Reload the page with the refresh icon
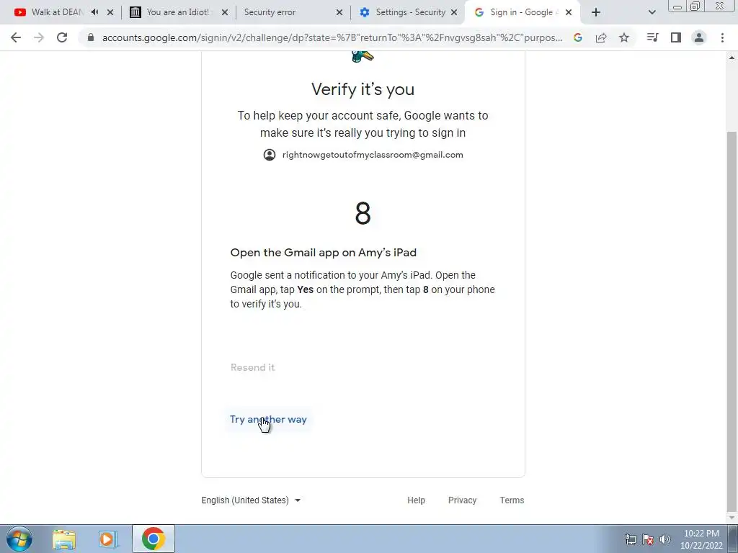The width and height of the screenshot is (738, 553). tap(62, 37)
